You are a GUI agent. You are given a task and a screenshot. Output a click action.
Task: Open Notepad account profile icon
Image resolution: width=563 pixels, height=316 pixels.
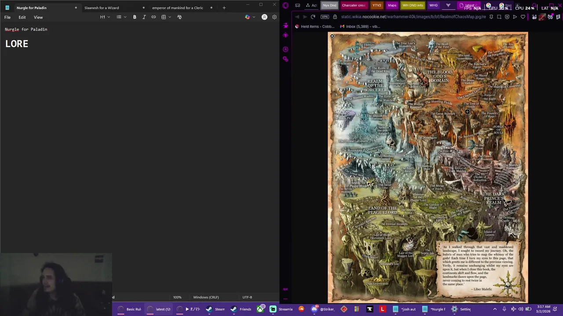point(264,17)
